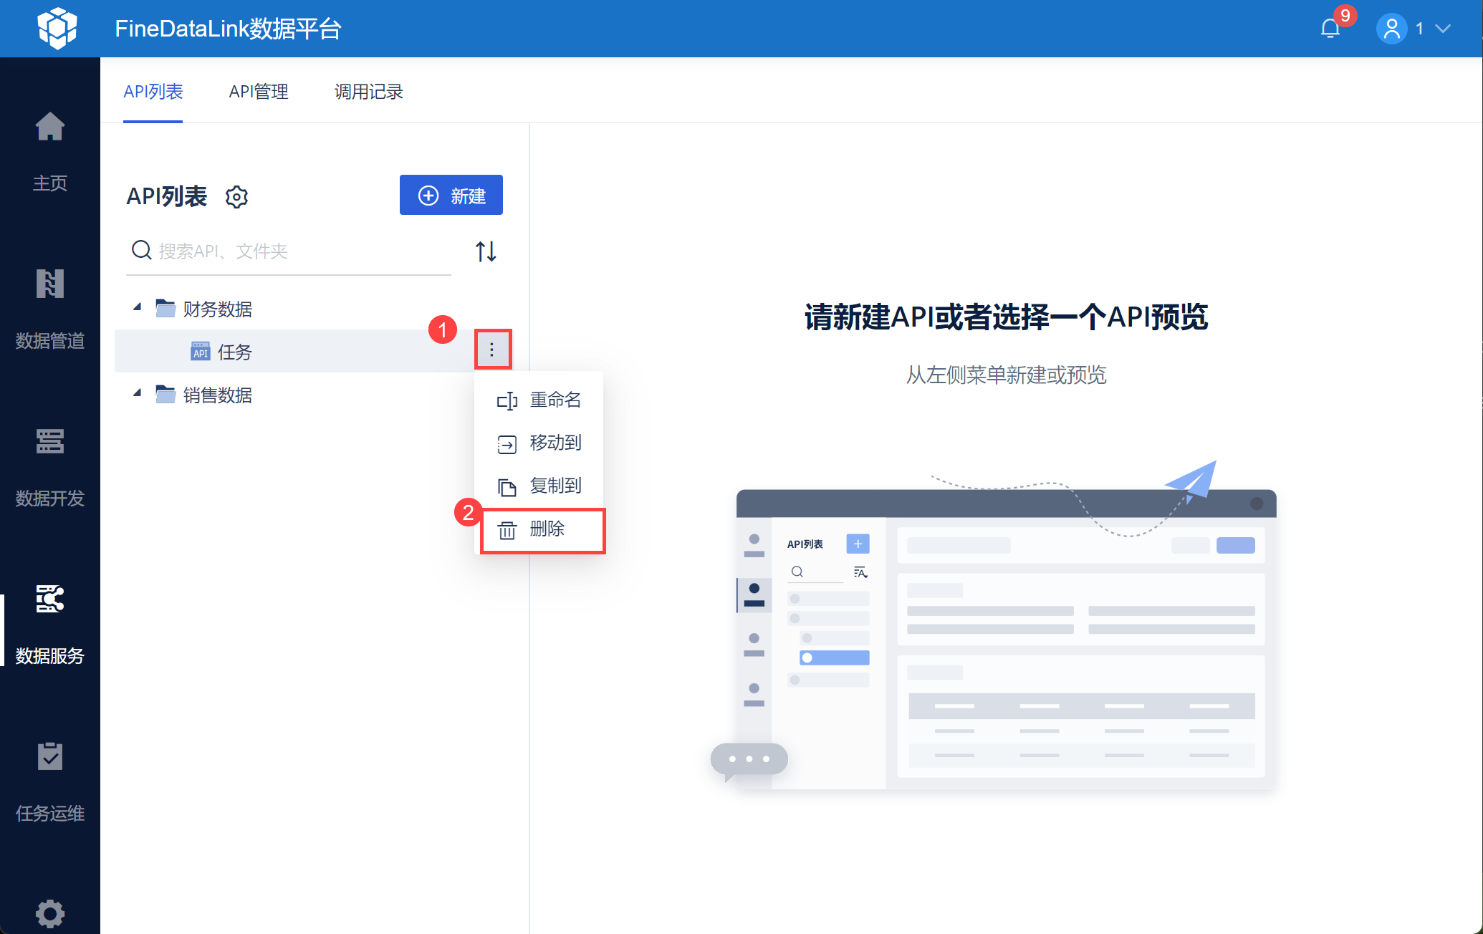Click the user avatar icon

pyautogui.click(x=1391, y=29)
